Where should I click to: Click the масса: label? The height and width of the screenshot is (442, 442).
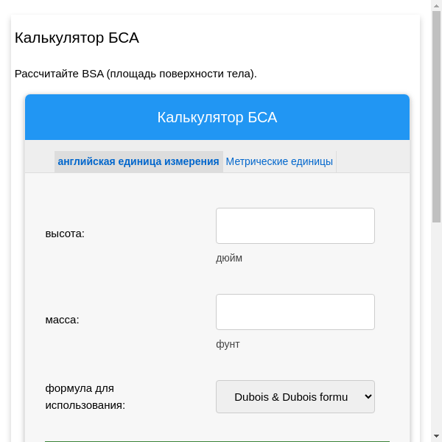click(62, 320)
